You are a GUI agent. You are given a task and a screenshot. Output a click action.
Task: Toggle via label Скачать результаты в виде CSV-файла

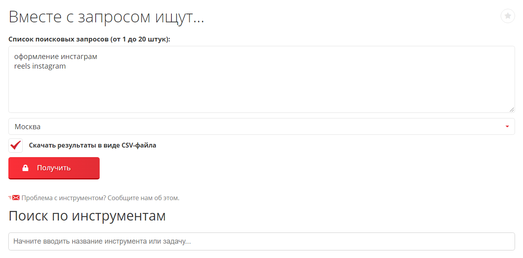(x=92, y=146)
